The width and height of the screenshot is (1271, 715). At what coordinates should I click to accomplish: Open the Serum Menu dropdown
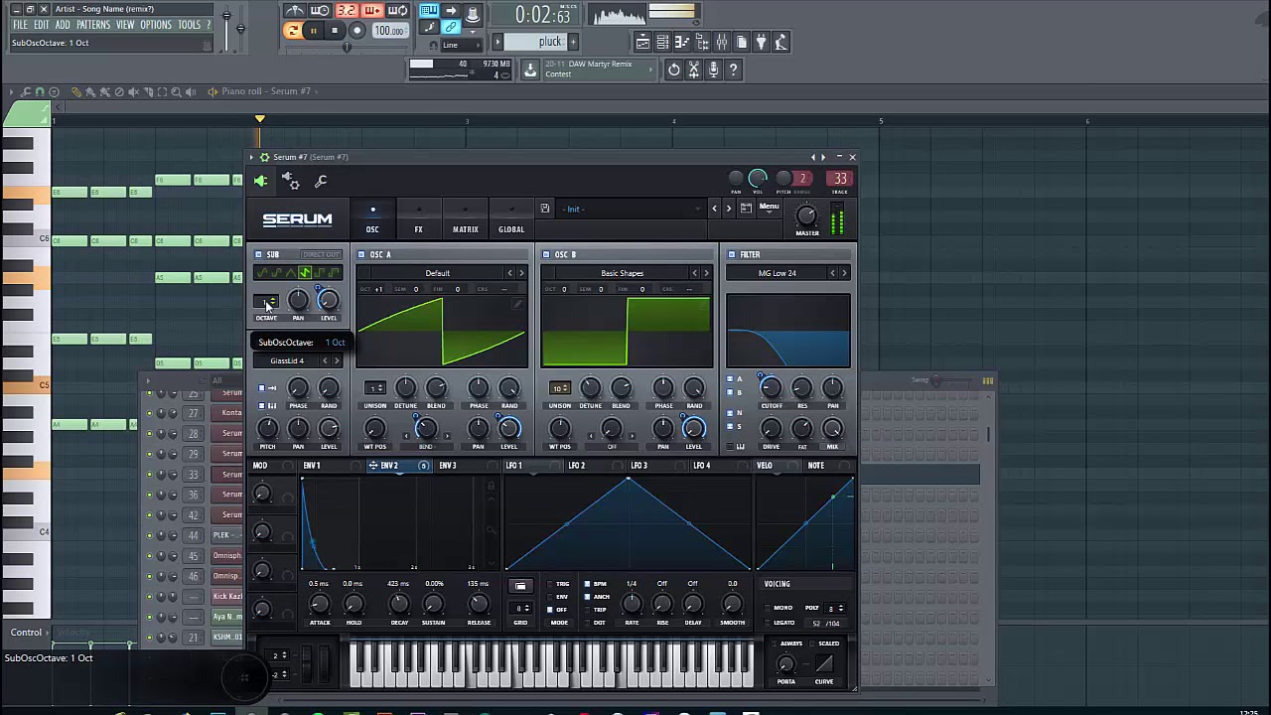[x=770, y=208]
